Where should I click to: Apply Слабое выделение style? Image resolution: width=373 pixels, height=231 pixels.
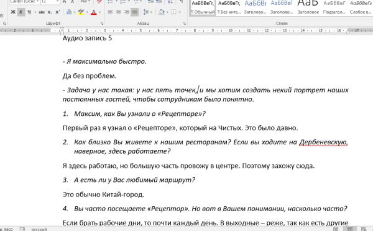[361, 7]
